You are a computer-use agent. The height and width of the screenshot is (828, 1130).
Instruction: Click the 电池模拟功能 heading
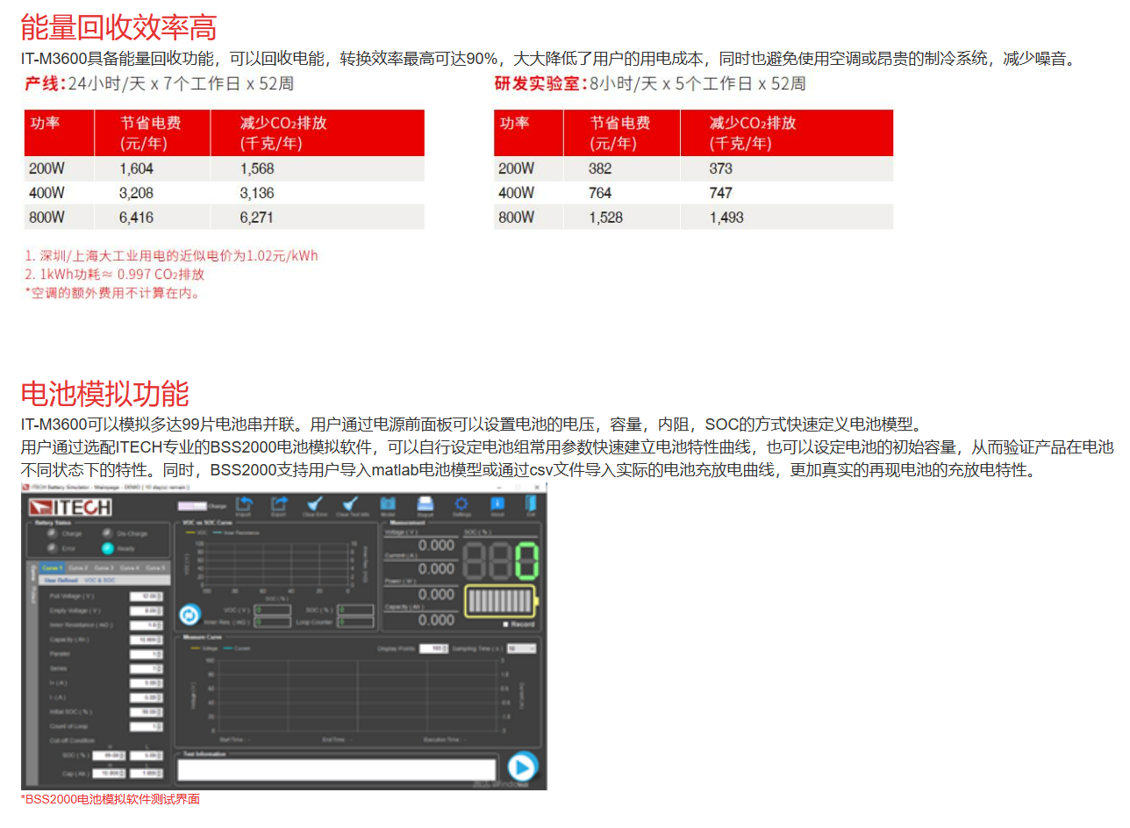point(105,393)
